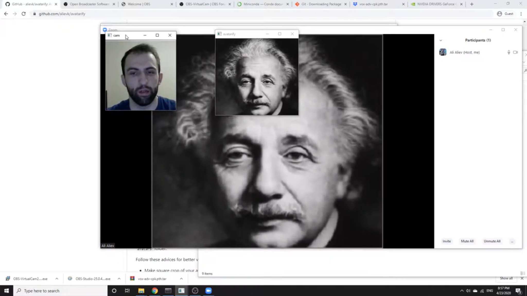Open the Guest profile button
This screenshot has width=527, height=296.
[505, 14]
